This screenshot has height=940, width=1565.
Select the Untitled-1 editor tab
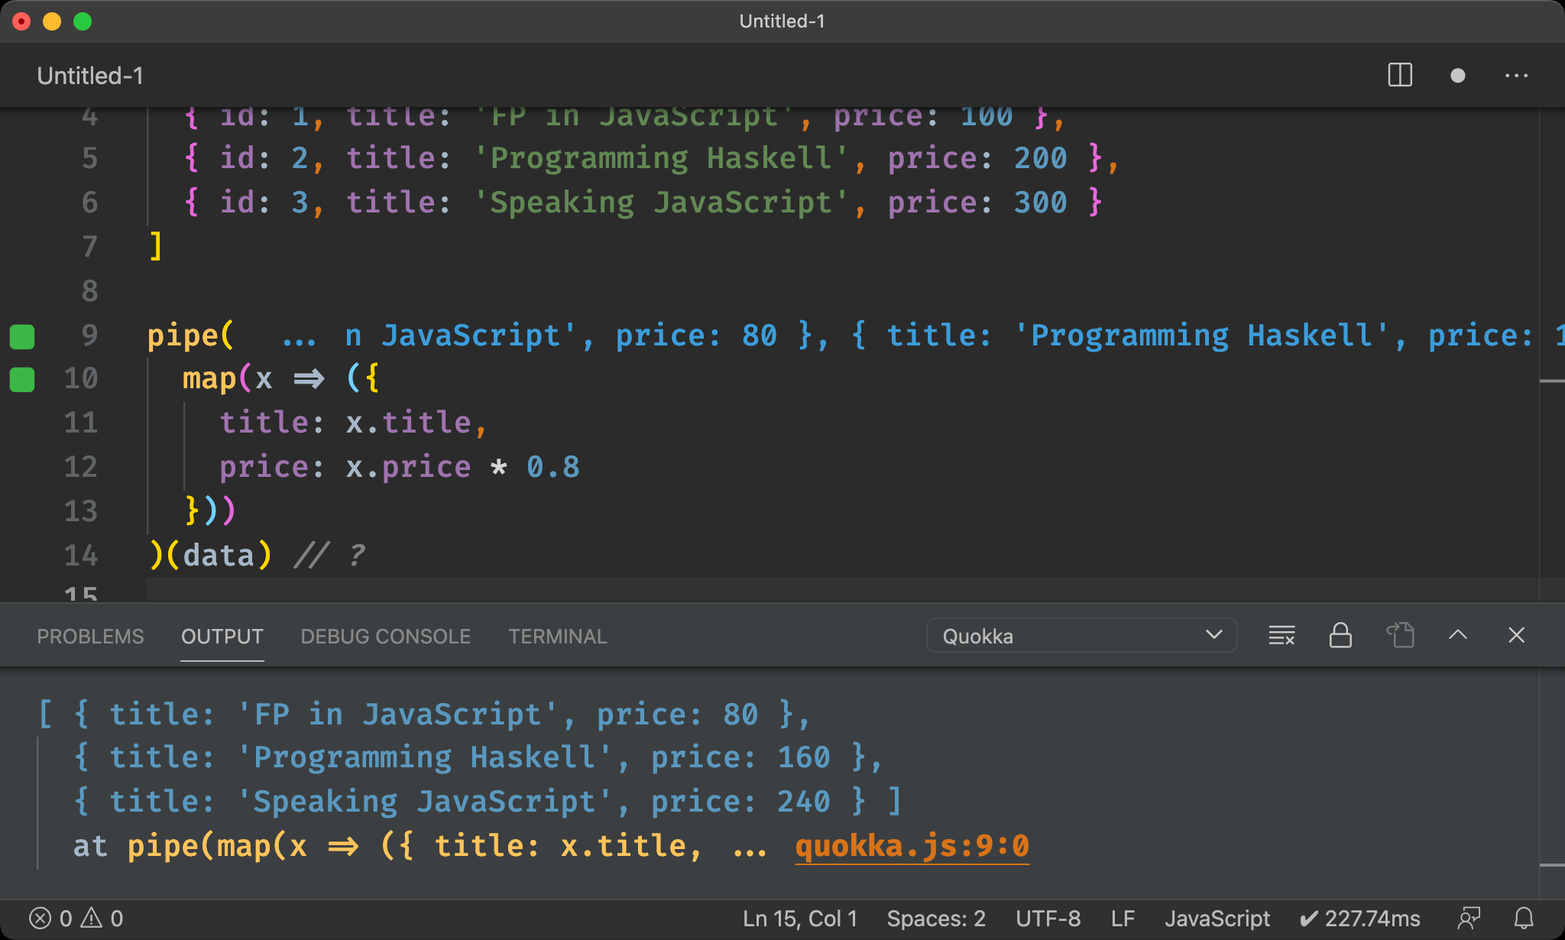[x=90, y=76]
